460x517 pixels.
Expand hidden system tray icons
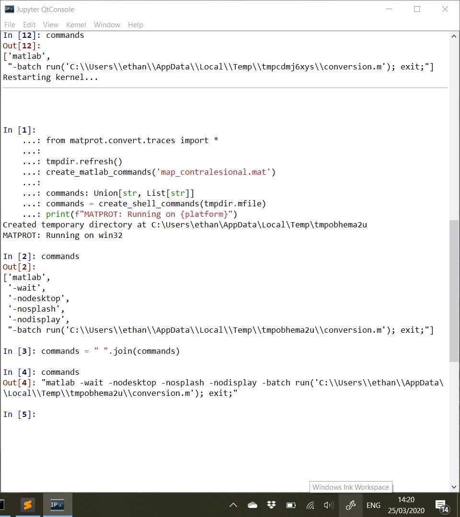(233, 505)
